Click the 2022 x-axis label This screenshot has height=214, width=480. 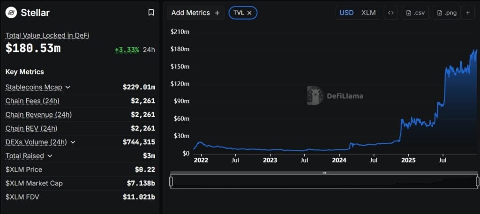tap(201, 160)
